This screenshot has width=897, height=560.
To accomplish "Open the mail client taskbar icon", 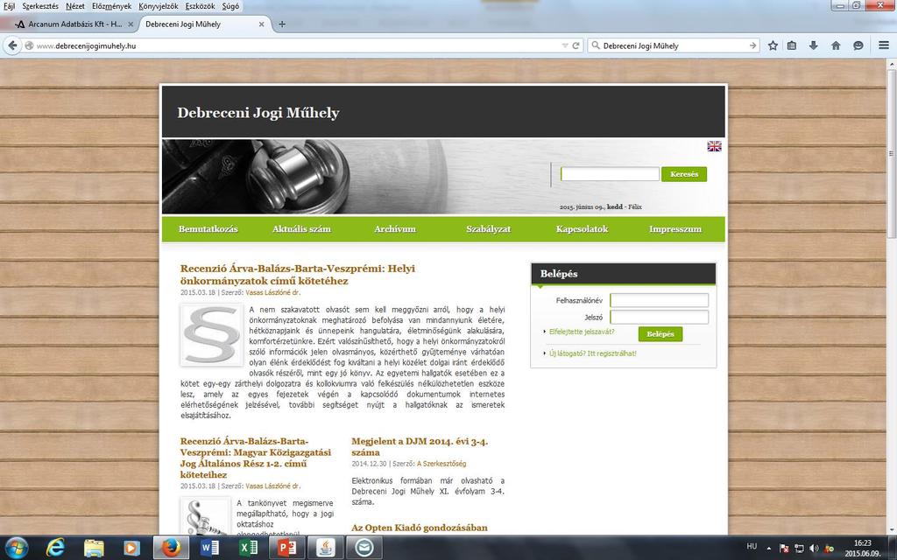I will click(364, 549).
